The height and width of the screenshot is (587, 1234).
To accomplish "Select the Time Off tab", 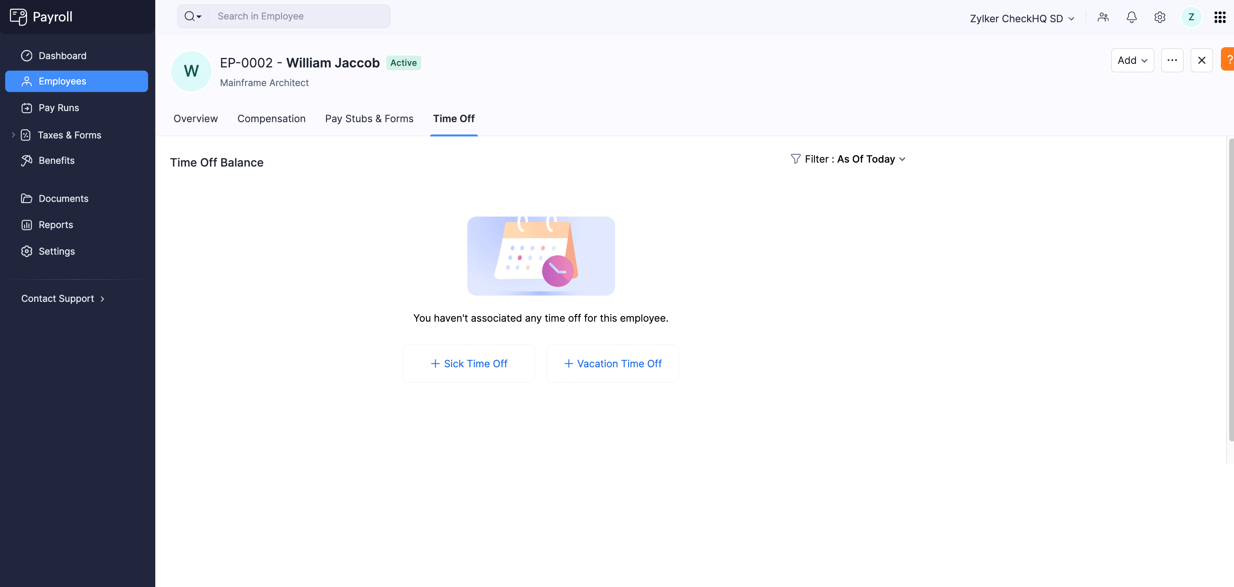I will [x=454, y=119].
